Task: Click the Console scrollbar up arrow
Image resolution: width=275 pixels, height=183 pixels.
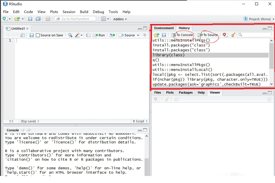Action: [x=146, y=136]
